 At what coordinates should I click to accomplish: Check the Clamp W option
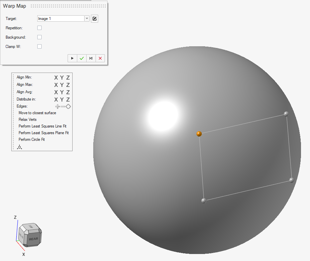pos(39,47)
